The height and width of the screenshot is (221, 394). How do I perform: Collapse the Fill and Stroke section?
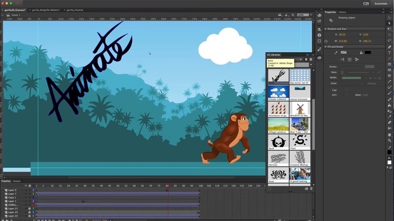point(325,46)
